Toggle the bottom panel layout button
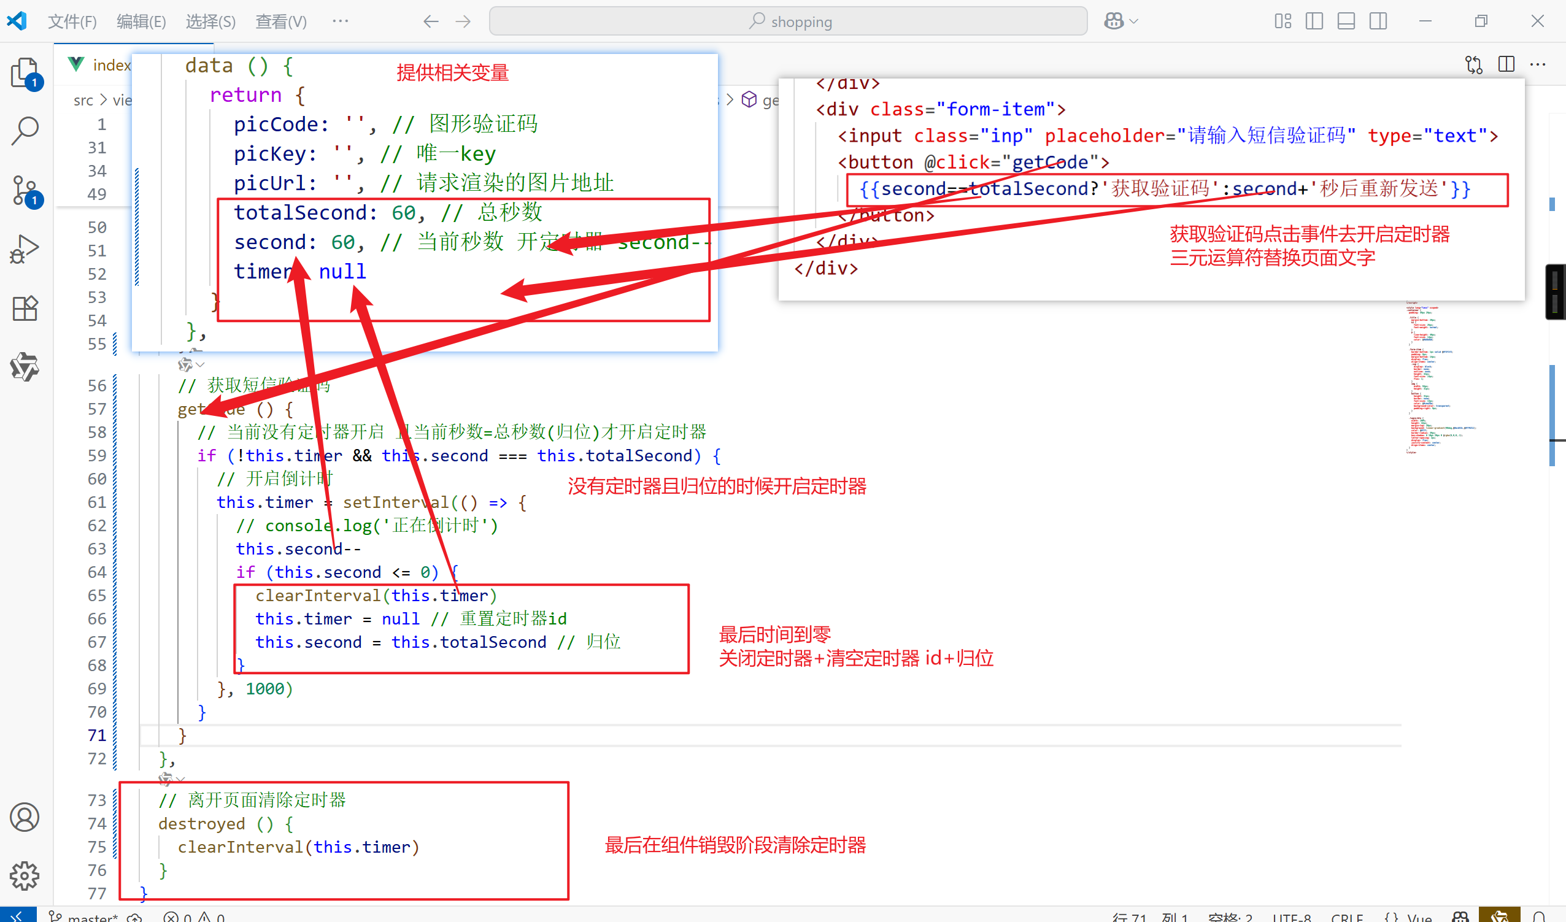The width and height of the screenshot is (1566, 922). 1346,21
